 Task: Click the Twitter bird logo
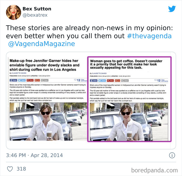pyautogui.click(x=172, y=9)
